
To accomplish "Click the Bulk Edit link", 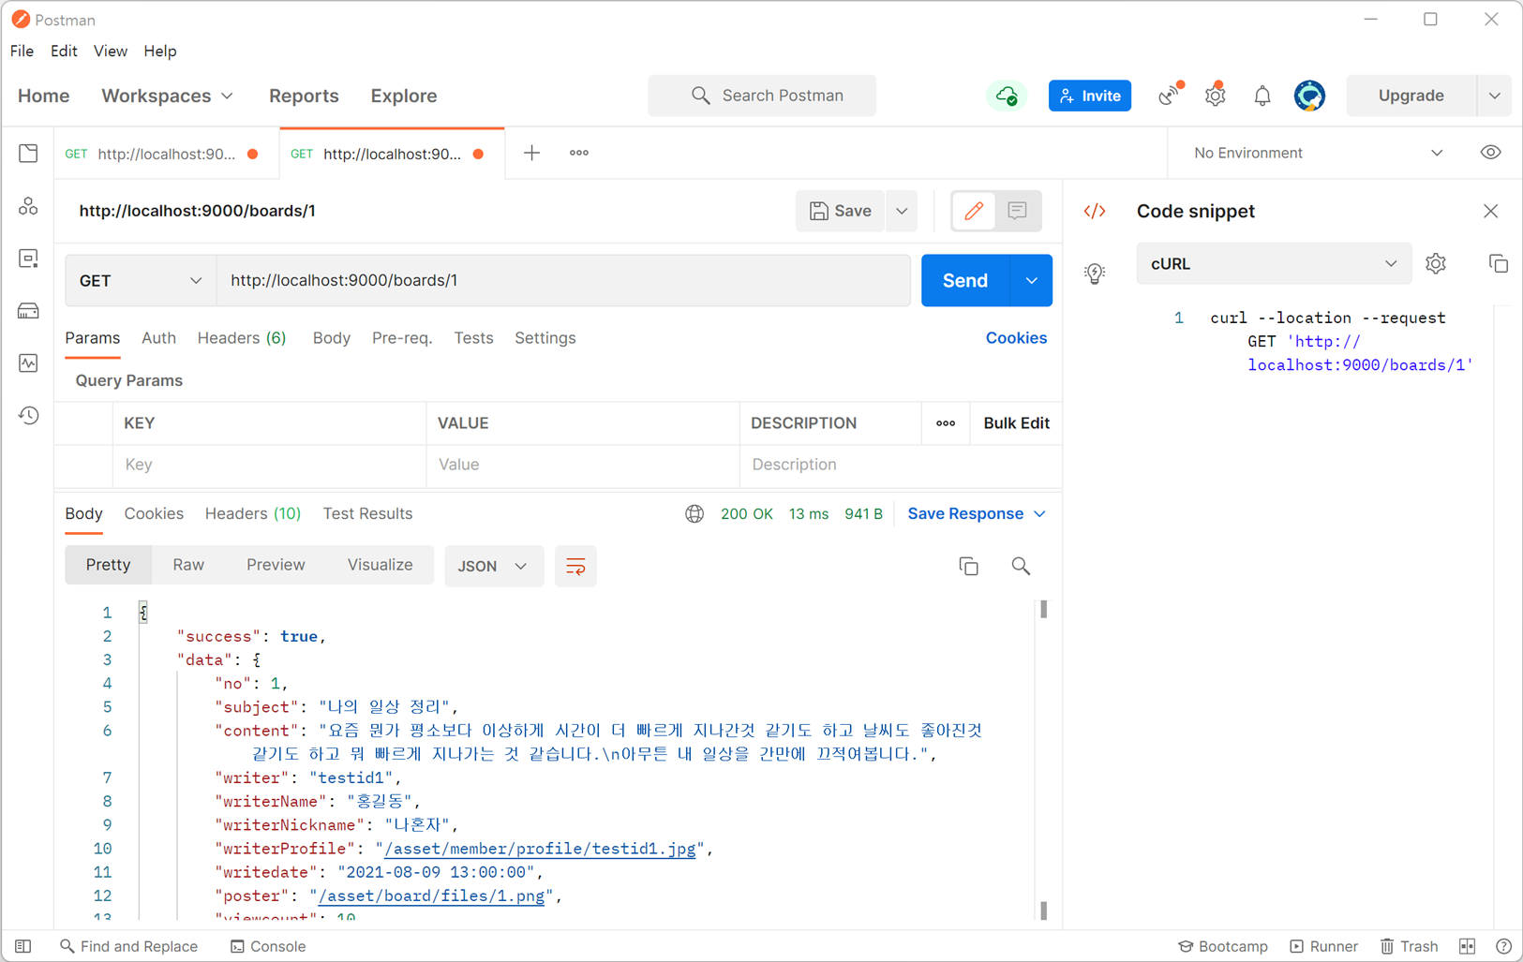I will (1016, 423).
